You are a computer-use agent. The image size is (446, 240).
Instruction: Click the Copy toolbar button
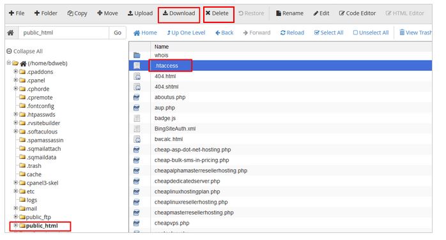pyautogui.click(x=77, y=13)
